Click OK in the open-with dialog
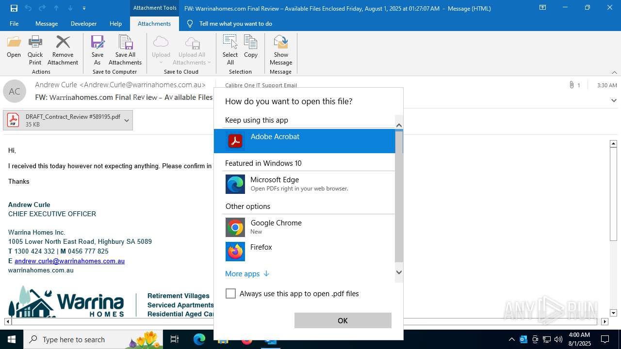This screenshot has height=349, width=621. 343,320
